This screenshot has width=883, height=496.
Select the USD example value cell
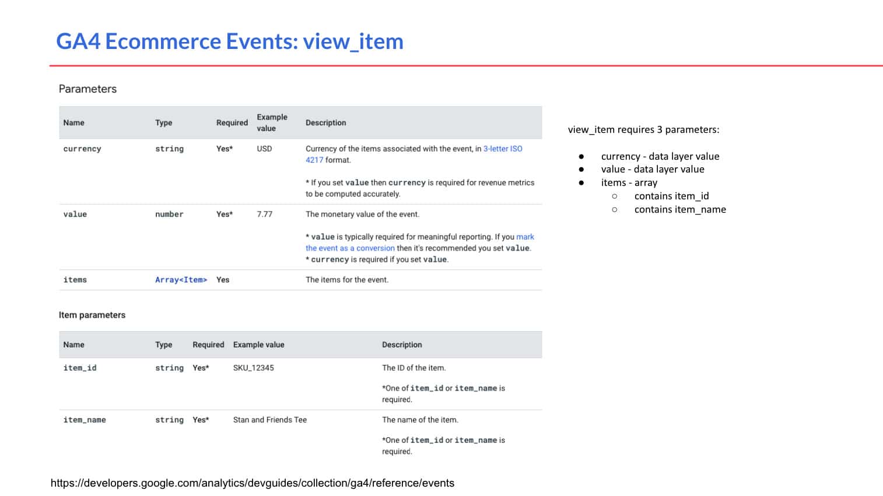pyautogui.click(x=264, y=149)
